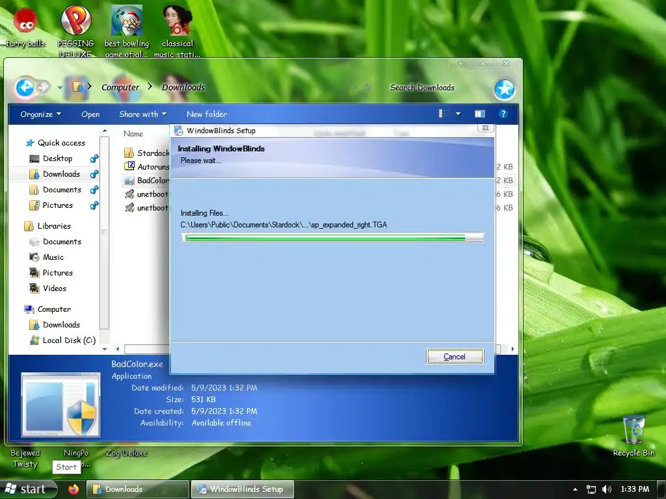Open PEGGING DELUXE desktop icon
666x499 pixels.
[75, 32]
